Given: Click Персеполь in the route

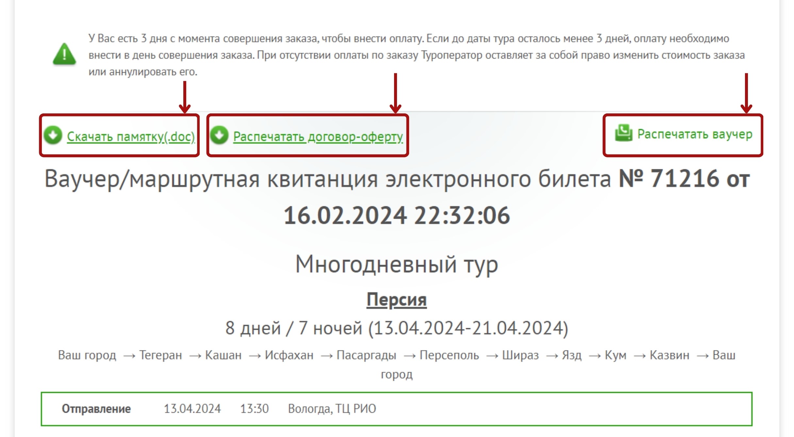Looking at the screenshot, I should [449, 355].
